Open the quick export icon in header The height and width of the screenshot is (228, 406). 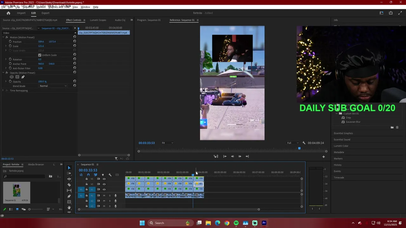[x=391, y=13]
